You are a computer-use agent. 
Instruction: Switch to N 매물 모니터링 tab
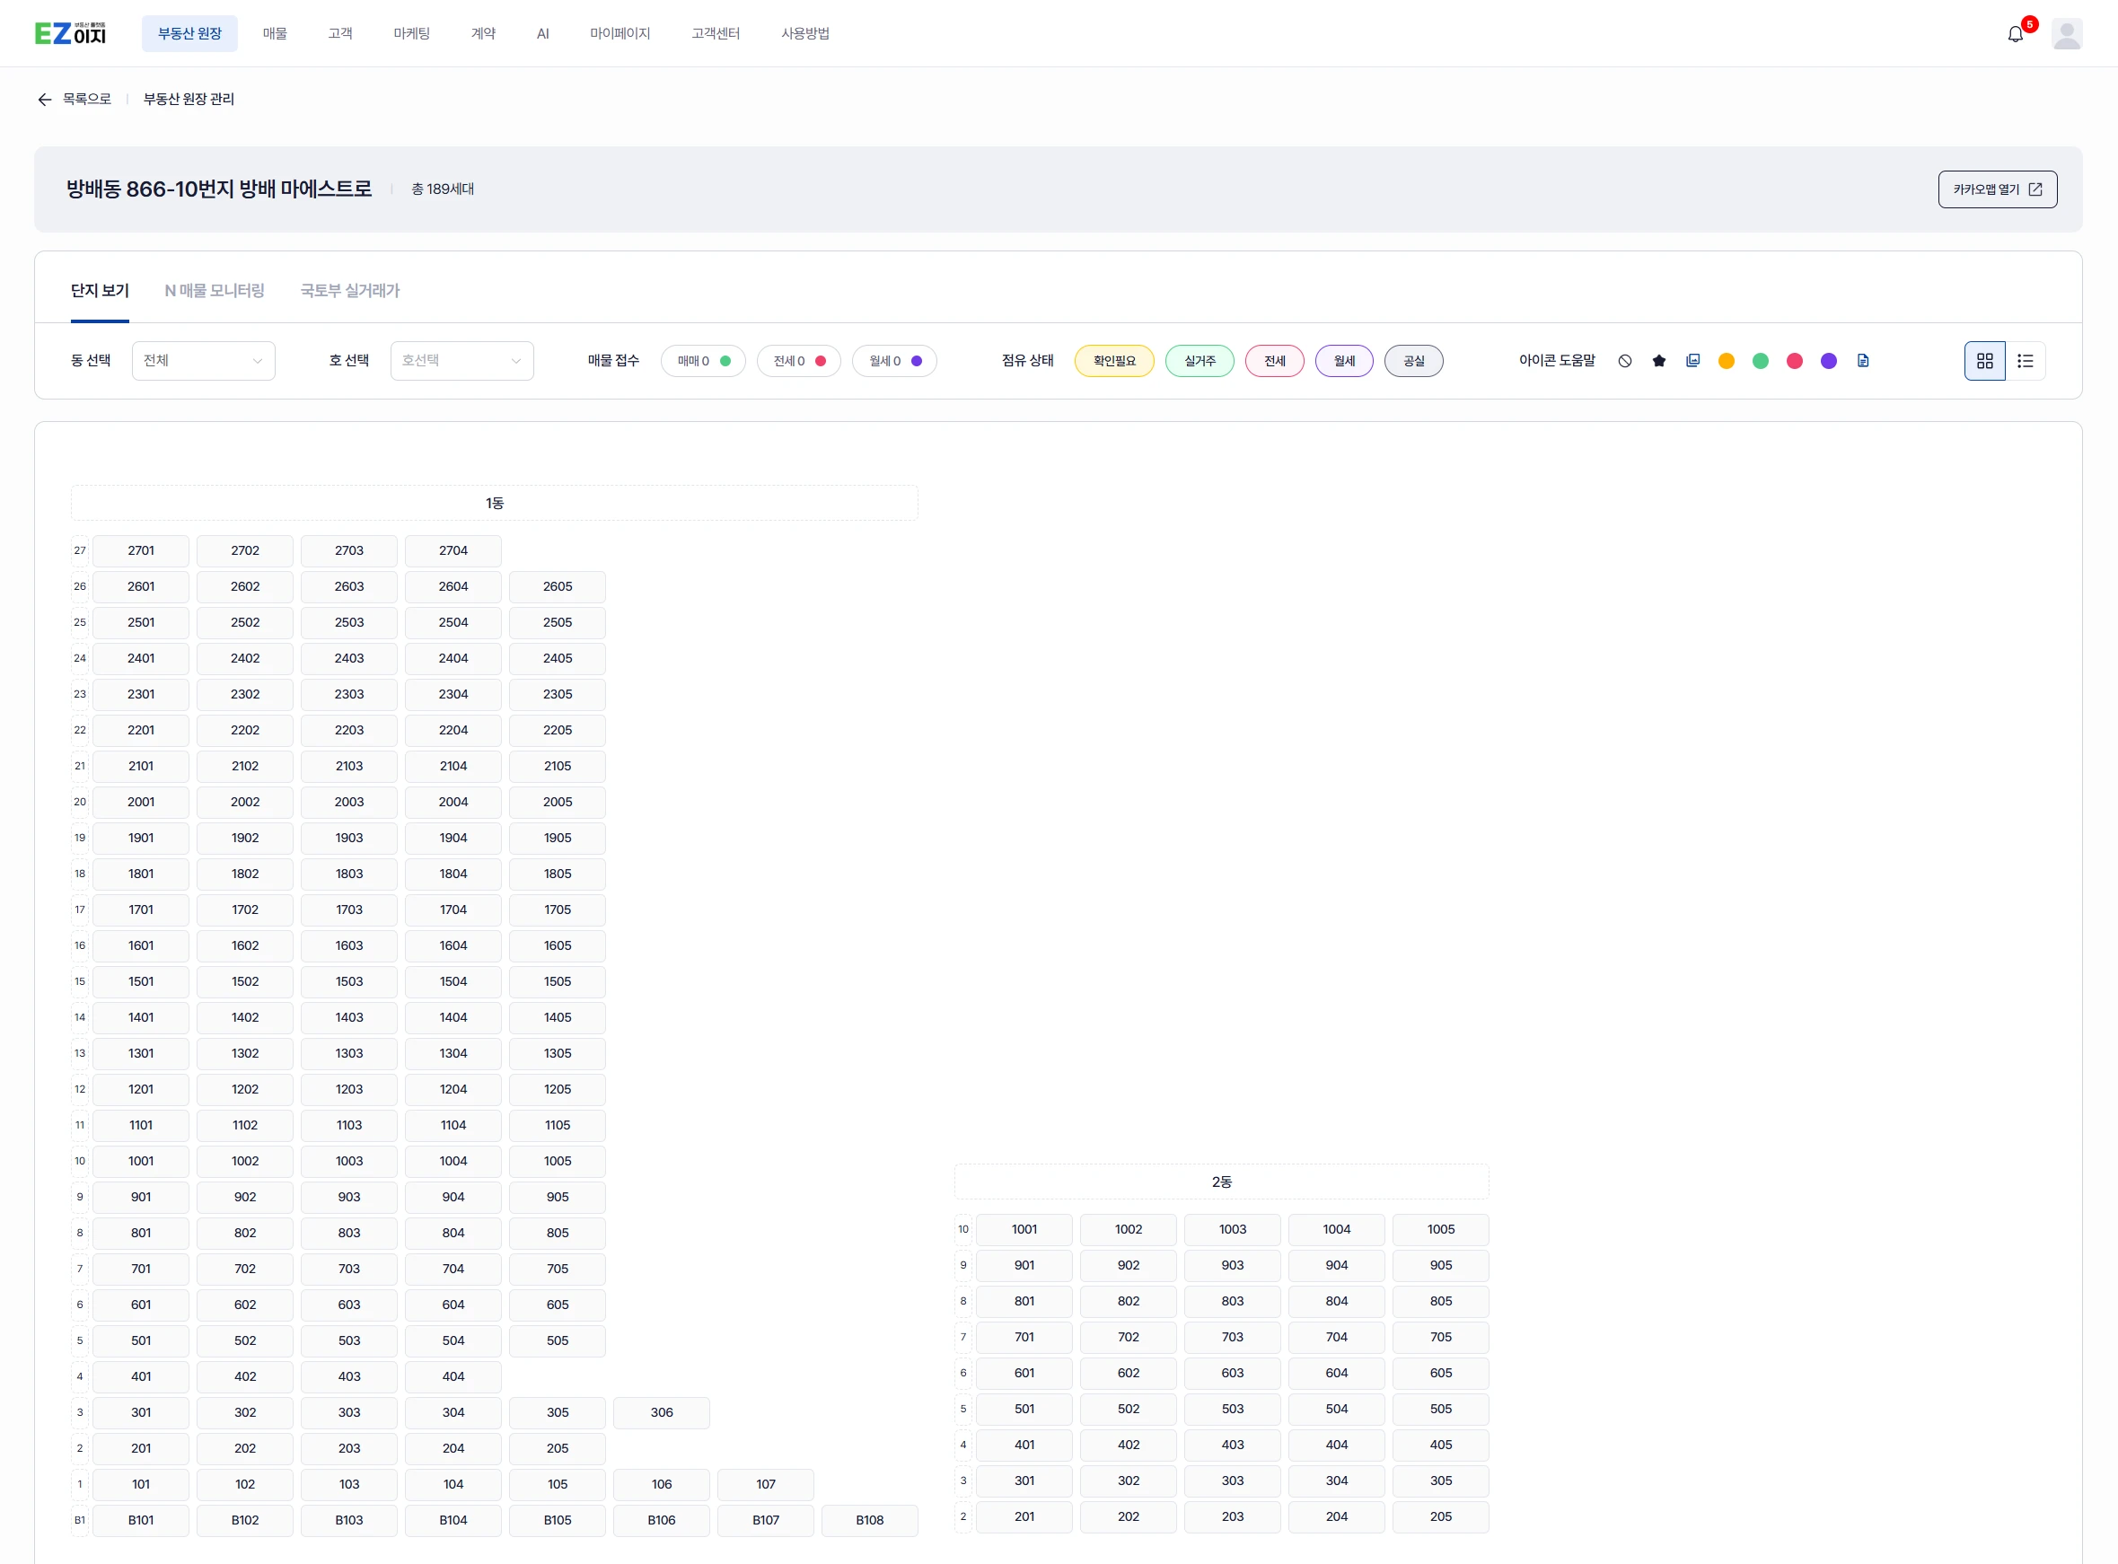[x=214, y=291]
